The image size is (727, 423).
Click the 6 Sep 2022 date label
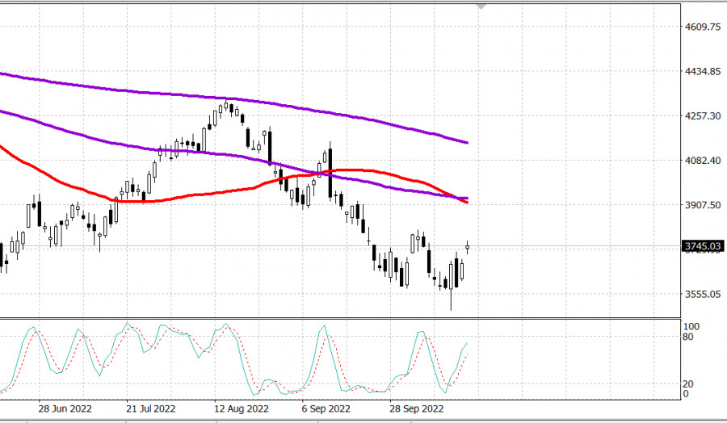[326, 409]
